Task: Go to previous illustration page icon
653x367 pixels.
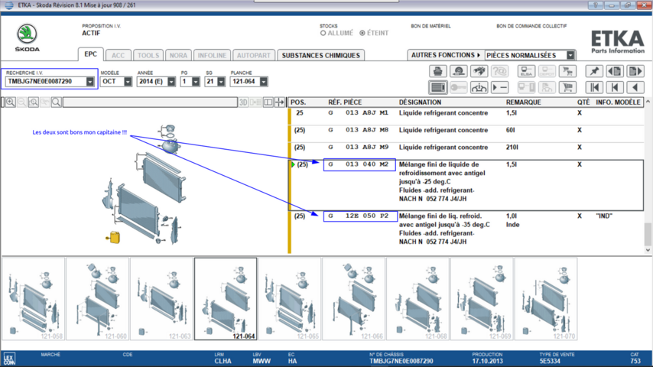Action: 615,71
